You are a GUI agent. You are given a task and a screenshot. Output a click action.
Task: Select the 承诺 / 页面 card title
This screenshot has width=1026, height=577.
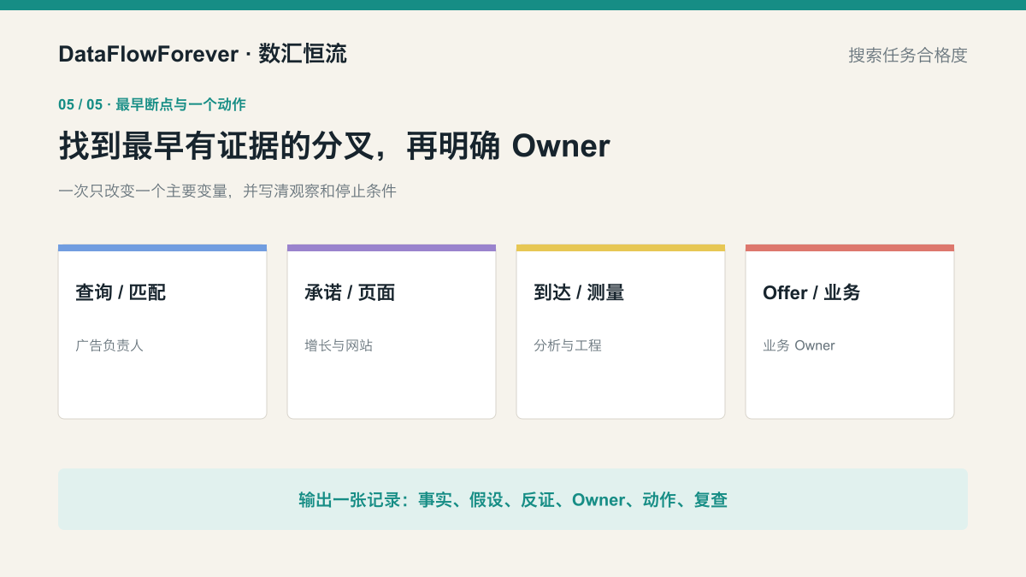(350, 292)
